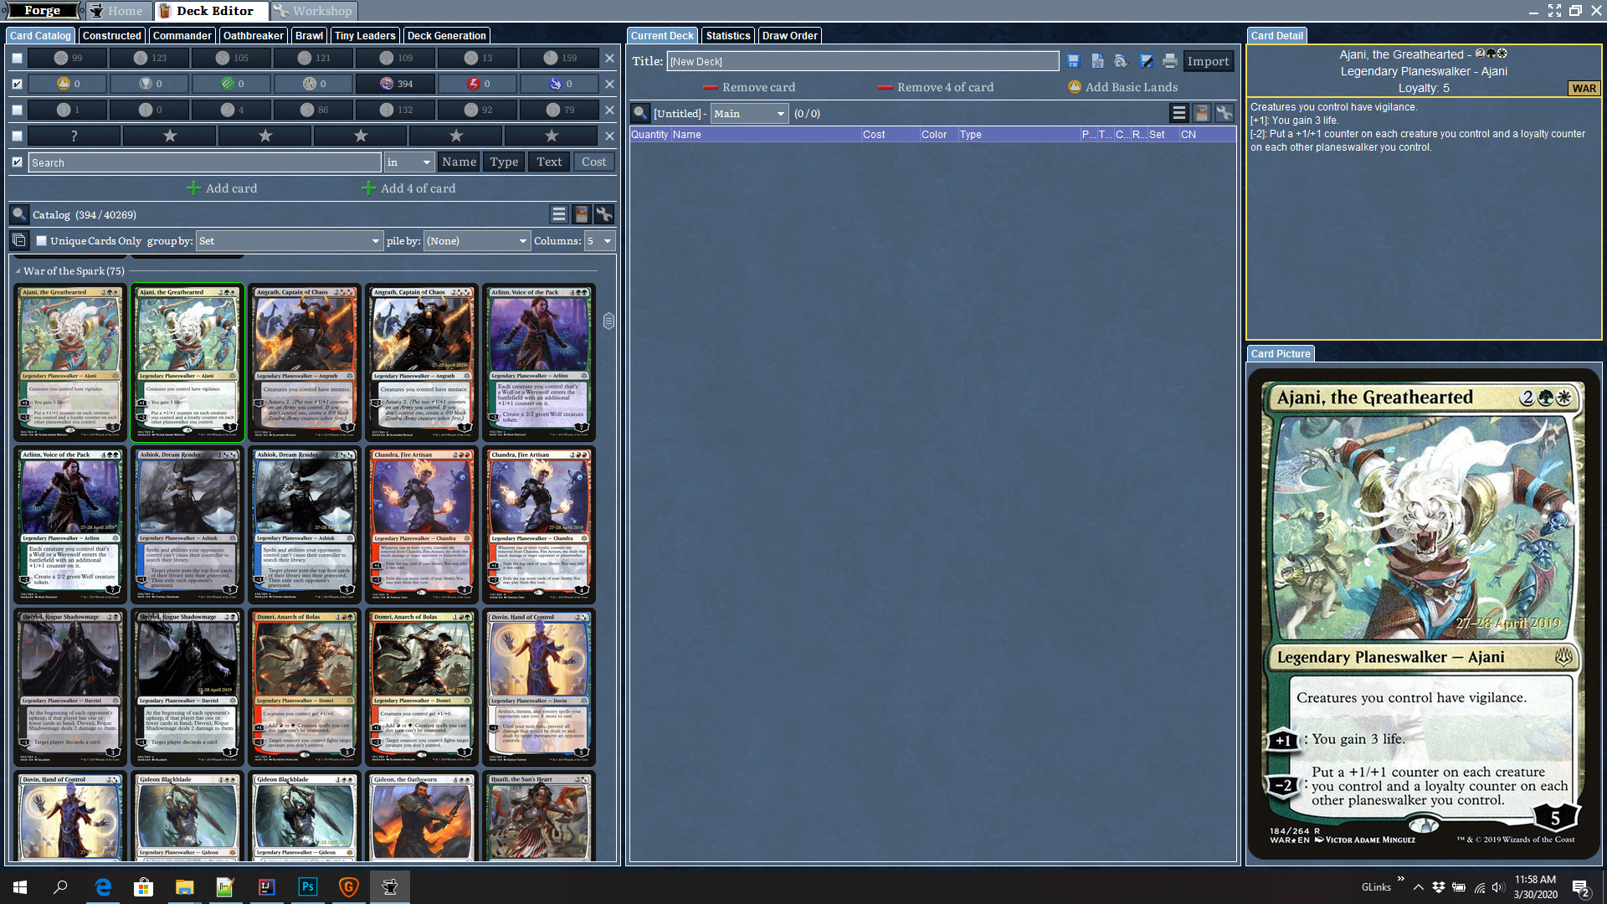1607x904 pixels.
Task: Toggle the land type filter icon
Action: point(64,84)
